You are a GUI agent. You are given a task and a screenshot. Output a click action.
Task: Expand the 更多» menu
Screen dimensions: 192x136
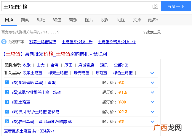[x=153, y=20]
